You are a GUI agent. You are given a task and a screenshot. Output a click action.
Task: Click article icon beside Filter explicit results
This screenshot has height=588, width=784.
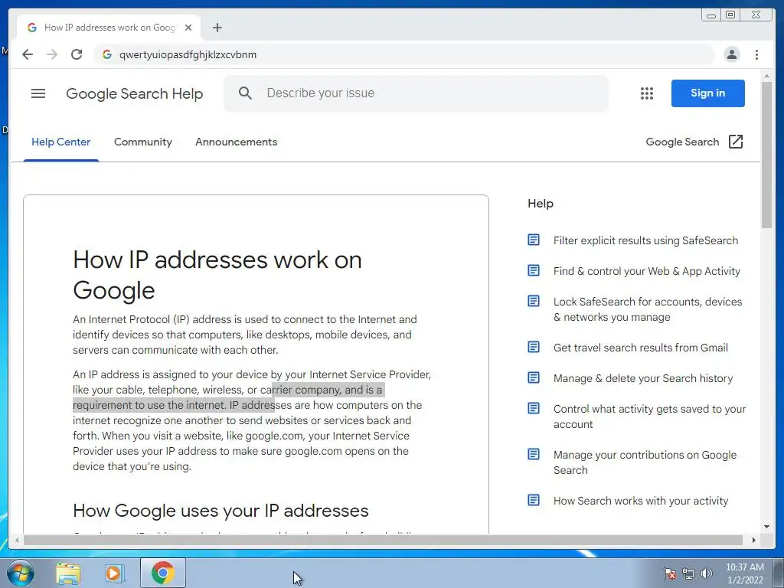point(534,240)
